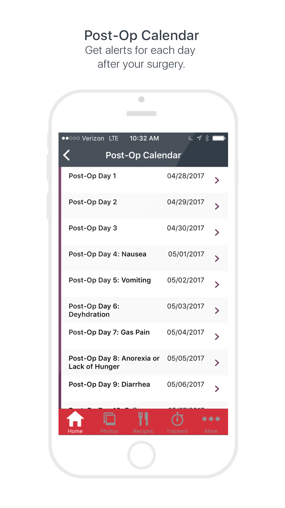
Task: Select Post-Op Day 5: Vomiting entry
Action: [x=145, y=284]
